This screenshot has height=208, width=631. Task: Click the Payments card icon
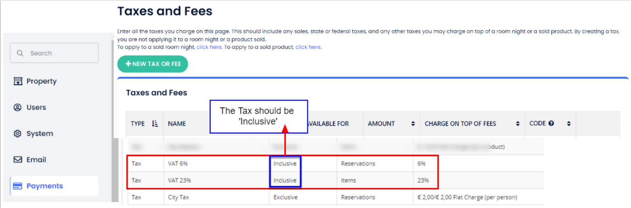click(18, 186)
